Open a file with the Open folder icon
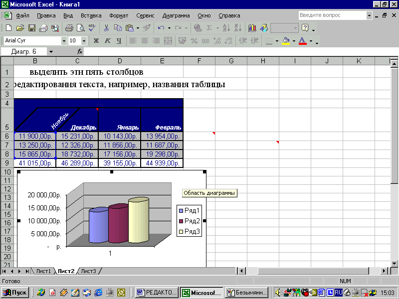The height and width of the screenshot is (299, 399). click(20, 28)
